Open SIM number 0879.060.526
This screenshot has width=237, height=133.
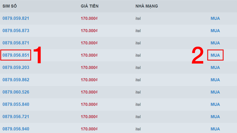16,92
